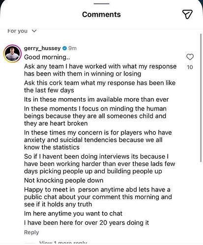203x245 pixels.
Task: Click the chevron next to For you
Action: coord(34,31)
